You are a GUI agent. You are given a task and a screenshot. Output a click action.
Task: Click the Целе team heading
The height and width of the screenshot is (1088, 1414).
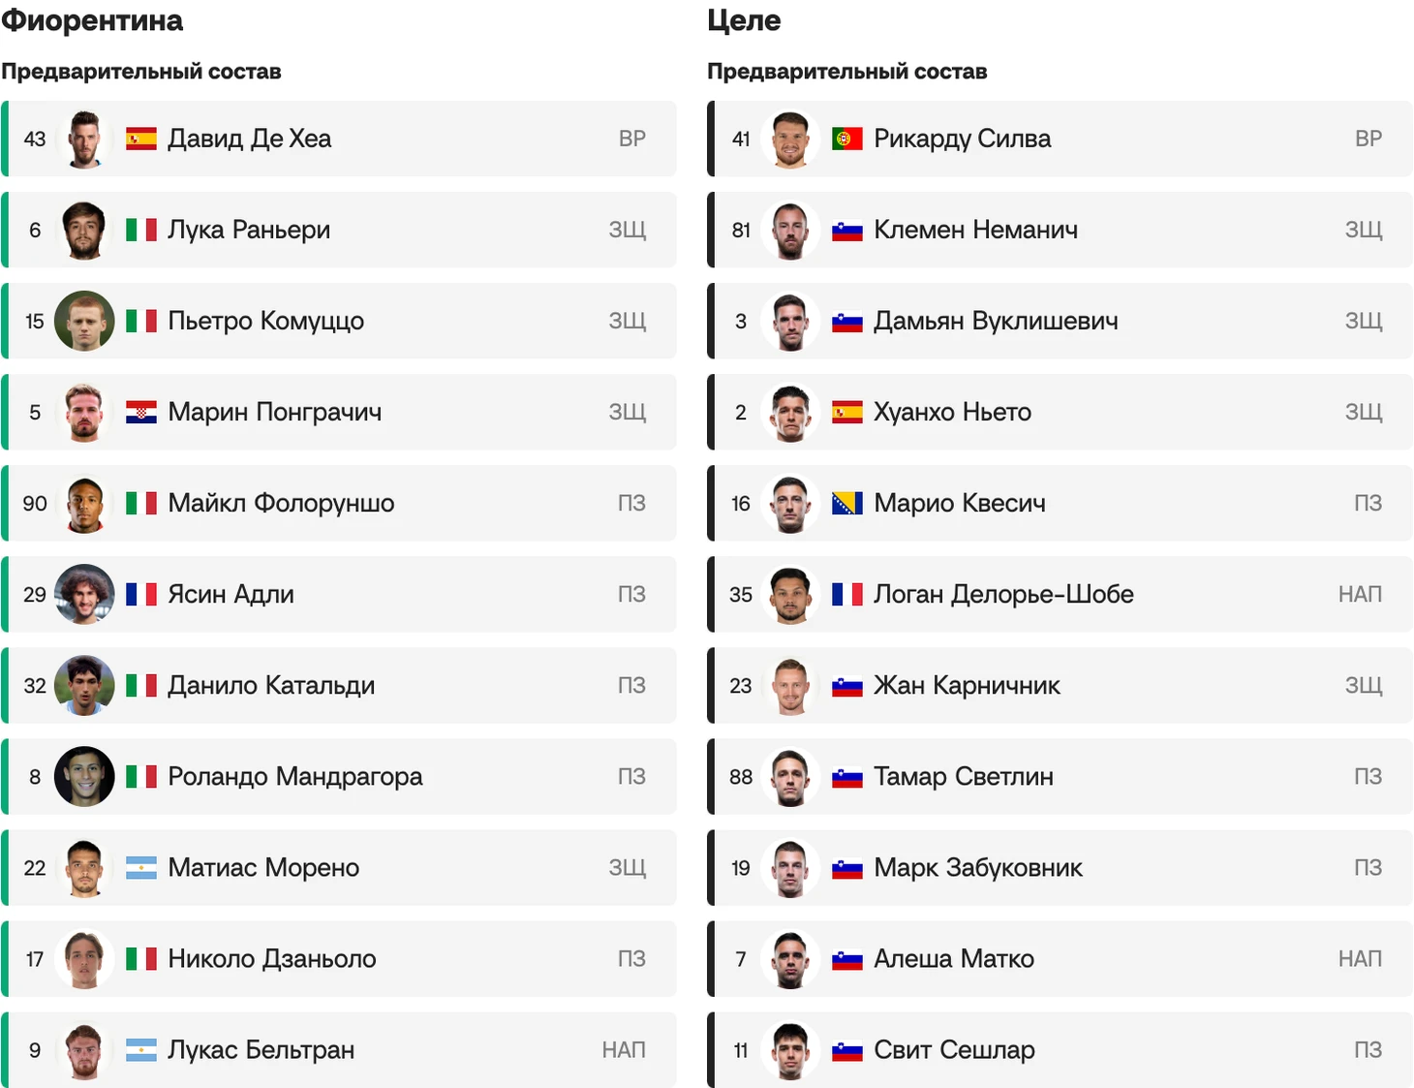[744, 20]
